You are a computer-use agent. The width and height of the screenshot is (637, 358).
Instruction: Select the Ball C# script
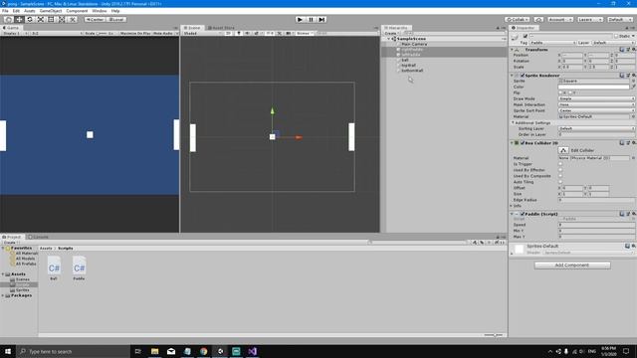[x=54, y=268]
